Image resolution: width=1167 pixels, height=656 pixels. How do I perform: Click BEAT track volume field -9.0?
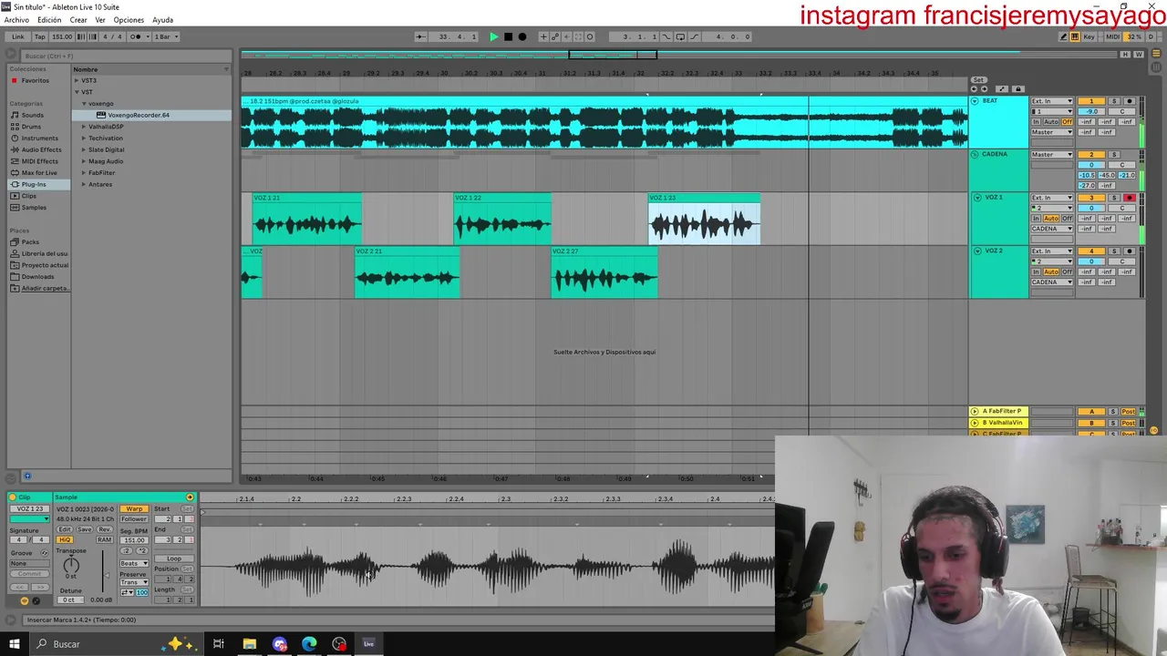(1091, 111)
